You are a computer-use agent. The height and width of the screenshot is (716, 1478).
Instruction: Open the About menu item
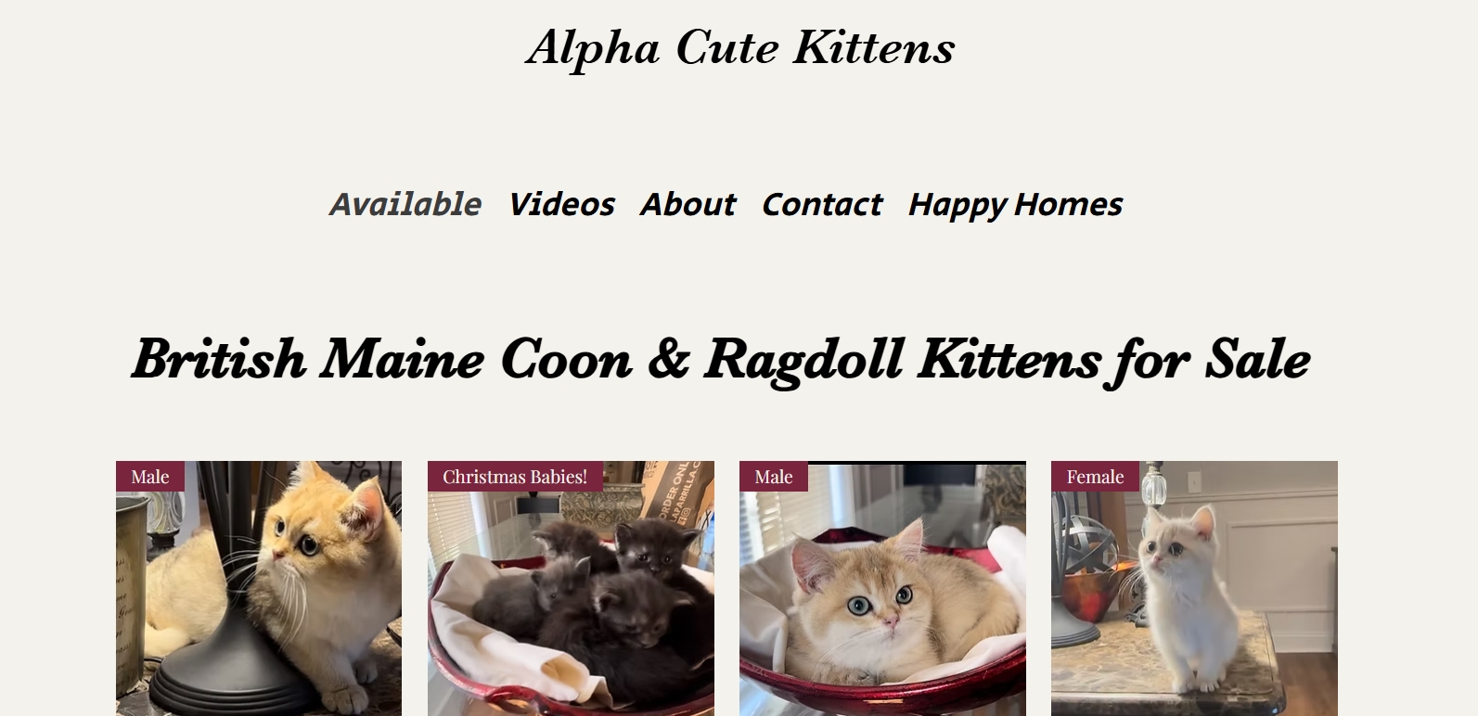click(x=688, y=204)
